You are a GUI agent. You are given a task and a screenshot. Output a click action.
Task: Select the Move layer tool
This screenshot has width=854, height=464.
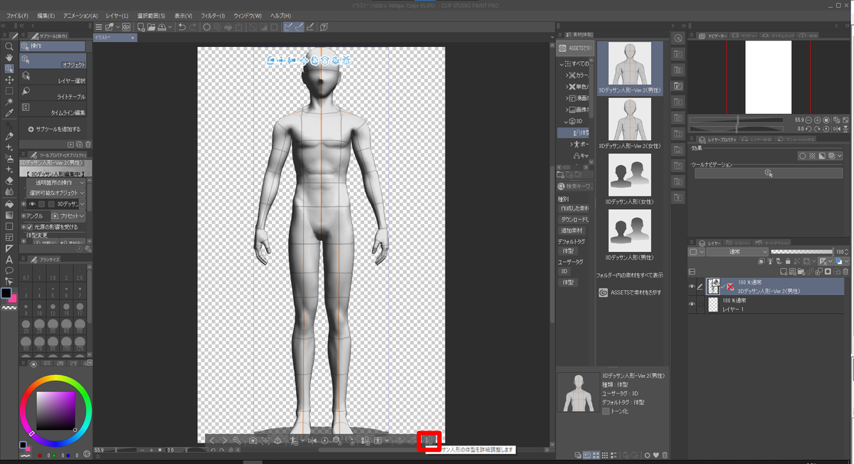9,80
